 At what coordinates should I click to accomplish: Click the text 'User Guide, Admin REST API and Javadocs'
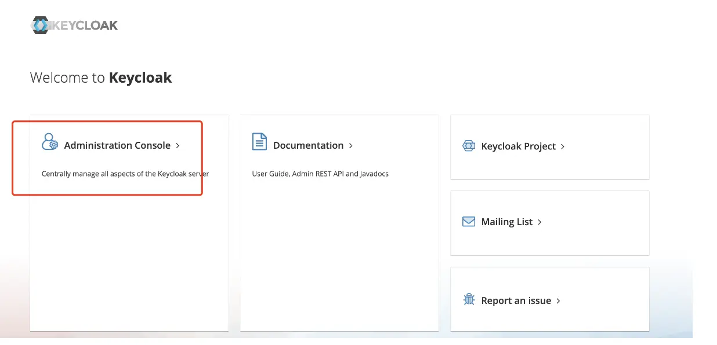[320, 174]
